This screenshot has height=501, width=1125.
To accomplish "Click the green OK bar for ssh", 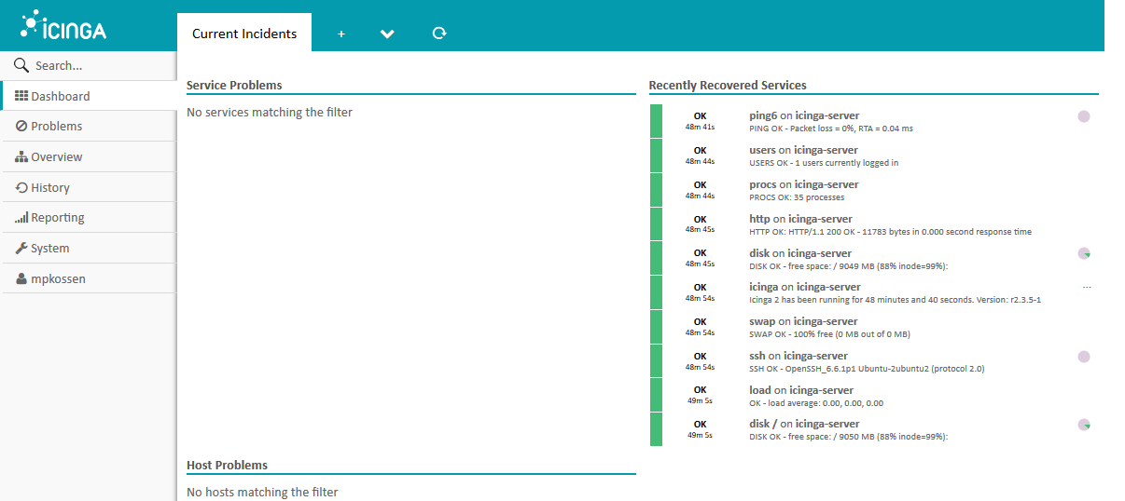I will point(656,361).
